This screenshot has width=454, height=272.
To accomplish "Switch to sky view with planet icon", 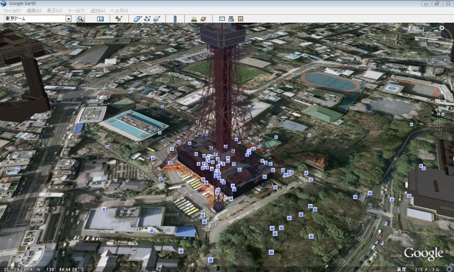I will (x=203, y=19).
